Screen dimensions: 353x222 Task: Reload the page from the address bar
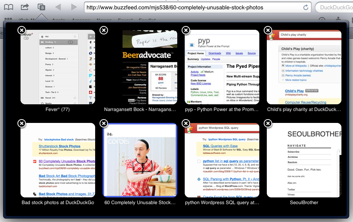pos(306,7)
